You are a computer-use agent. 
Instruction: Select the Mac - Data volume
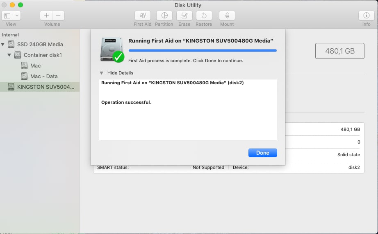point(40,76)
